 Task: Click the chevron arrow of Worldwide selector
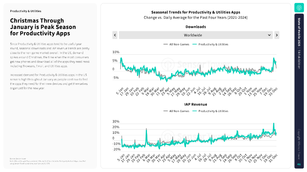coord(270,35)
